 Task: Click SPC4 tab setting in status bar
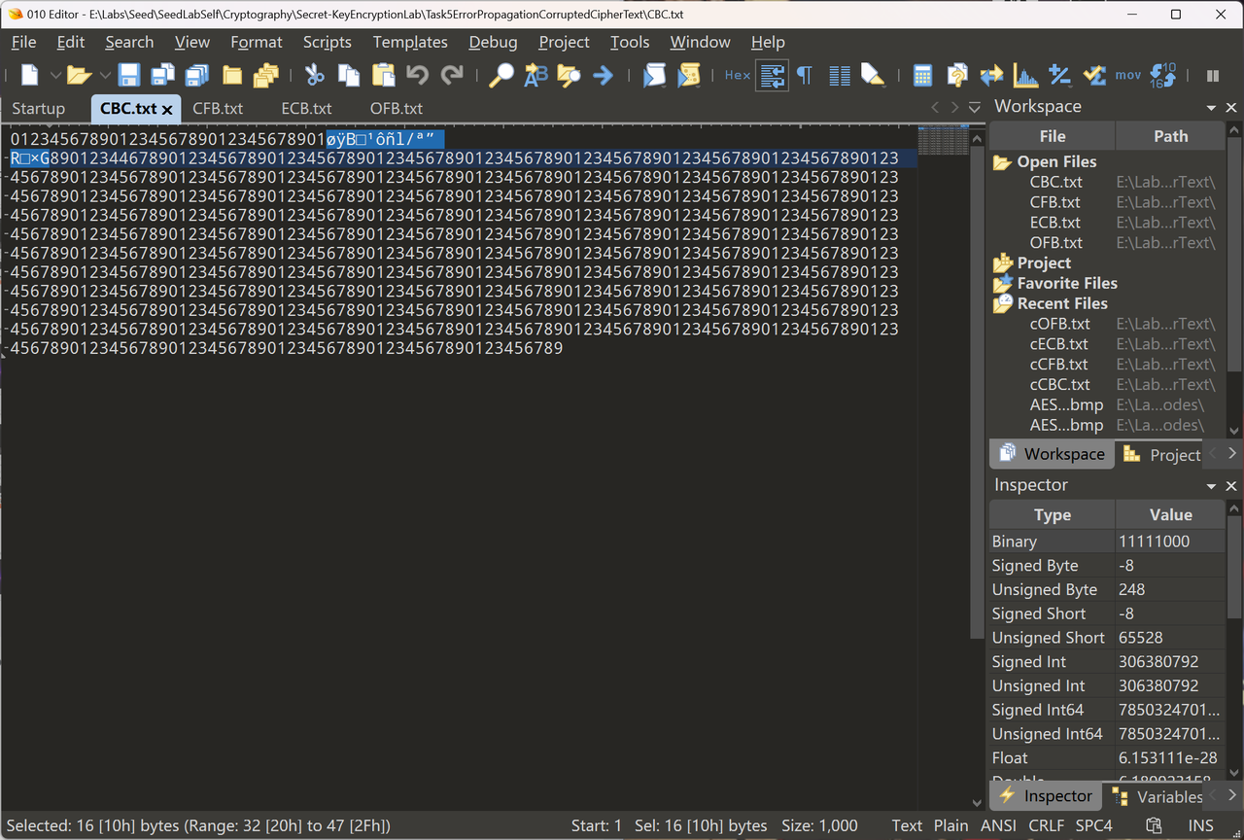pyautogui.click(x=1094, y=825)
